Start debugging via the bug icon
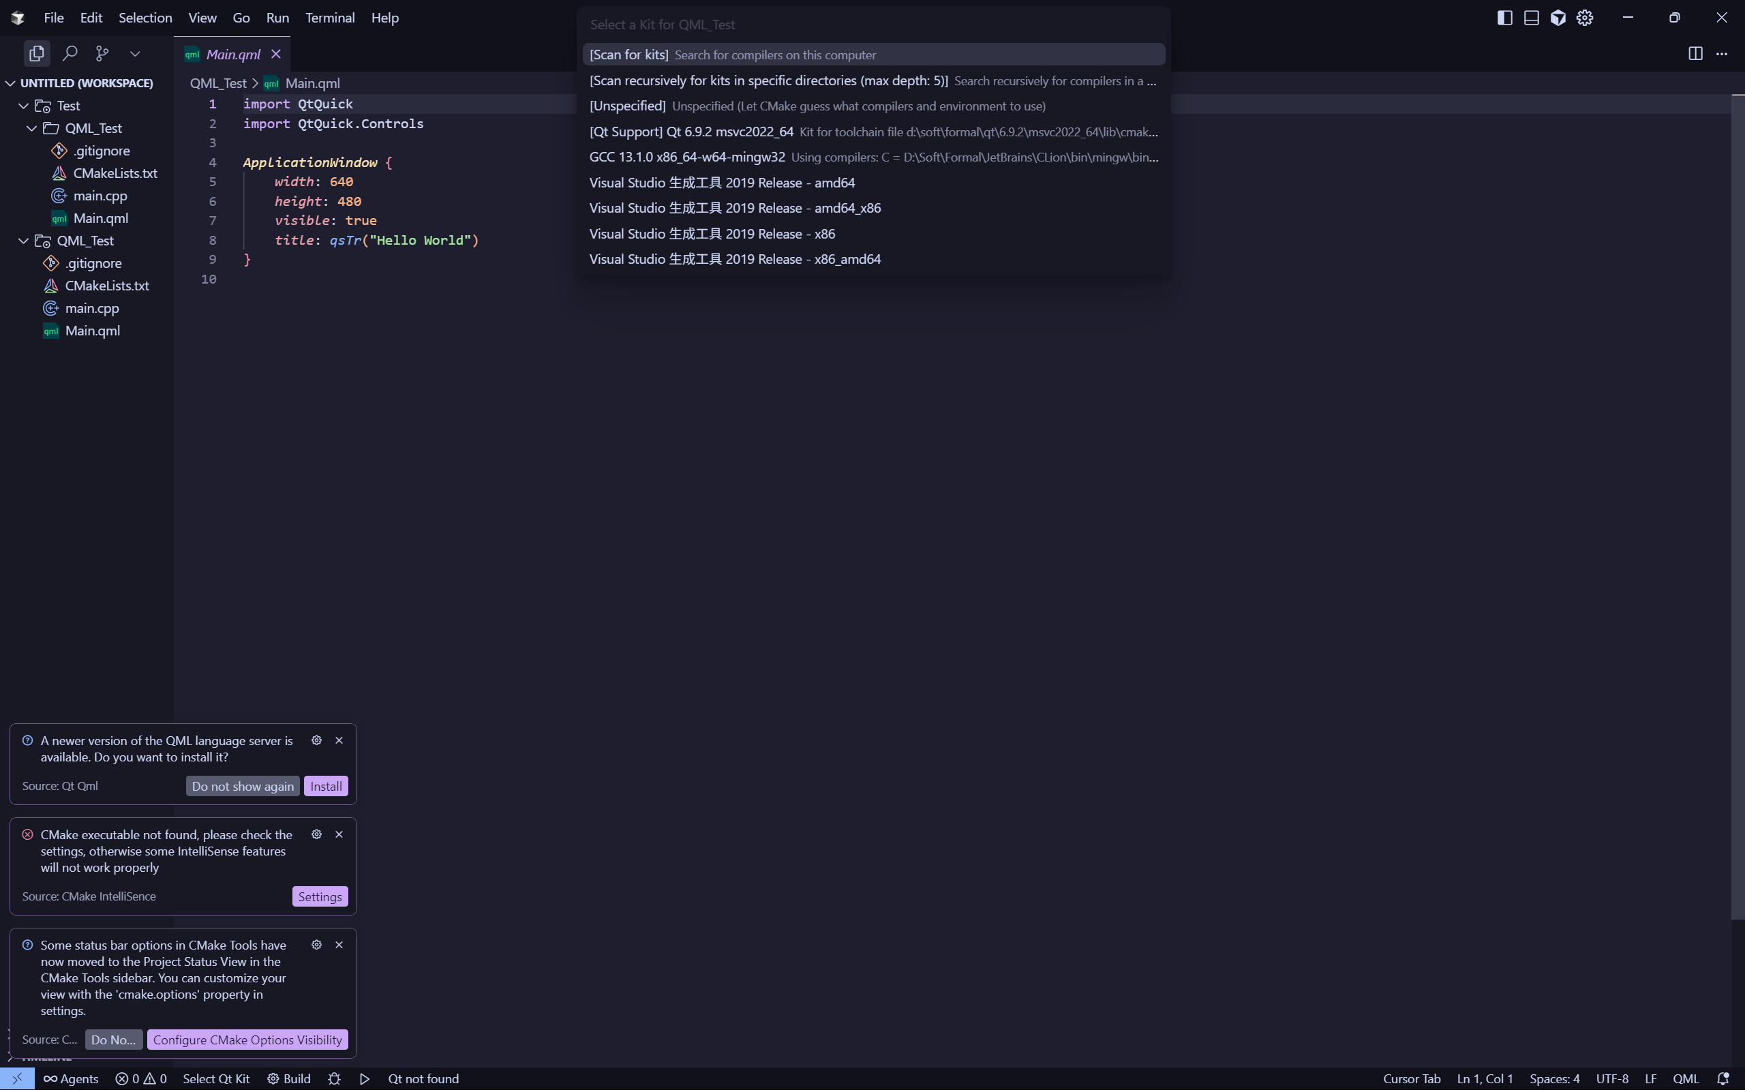 [x=333, y=1078]
